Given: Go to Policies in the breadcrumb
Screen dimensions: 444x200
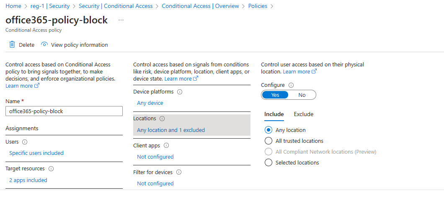Looking at the screenshot, I should coord(257,6).
